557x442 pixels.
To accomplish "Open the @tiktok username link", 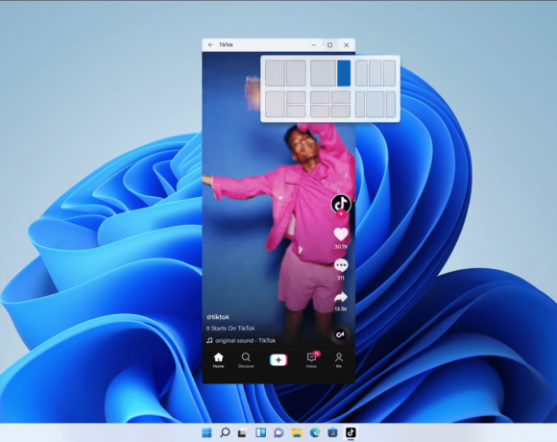I will coord(218,317).
